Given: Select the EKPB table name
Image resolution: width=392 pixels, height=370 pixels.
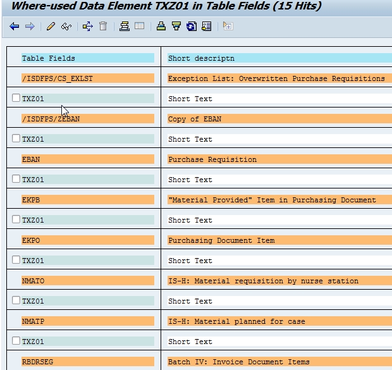Looking at the screenshot, I should point(31,200).
